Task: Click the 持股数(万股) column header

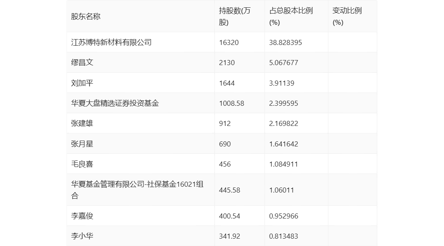Action: 234,16
